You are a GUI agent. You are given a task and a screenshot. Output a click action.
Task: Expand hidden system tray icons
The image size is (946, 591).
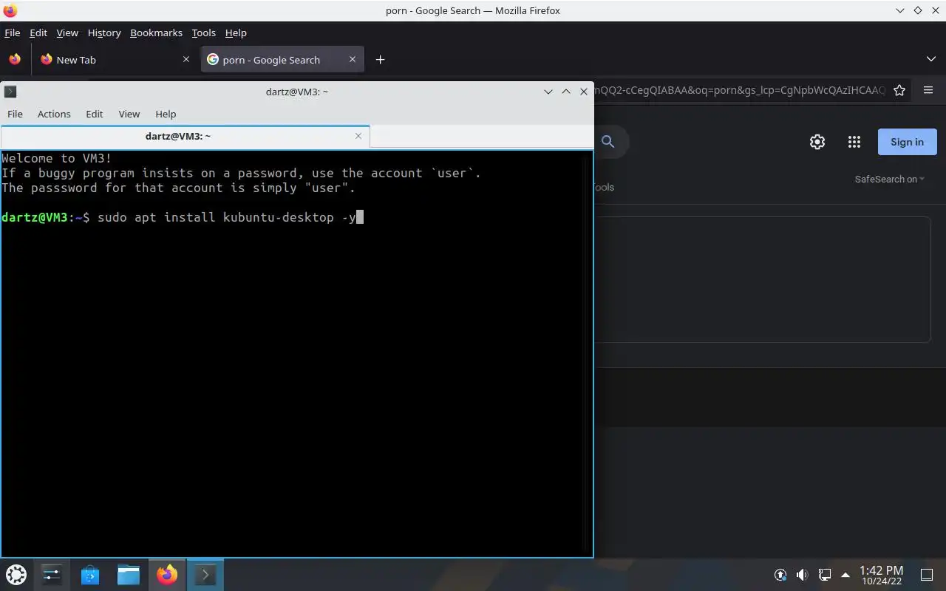[x=845, y=575]
